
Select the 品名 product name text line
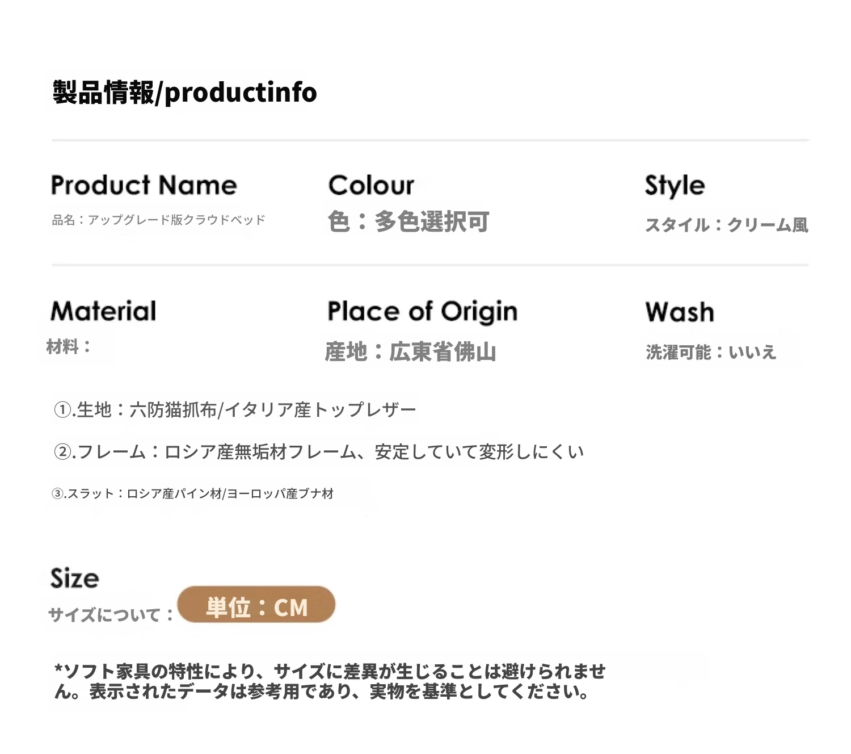(158, 220)
